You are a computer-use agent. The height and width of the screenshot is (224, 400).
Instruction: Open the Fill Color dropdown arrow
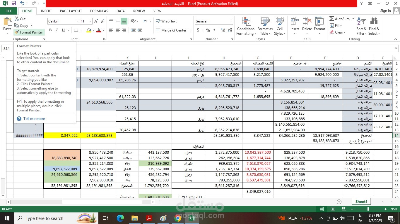(x=93, y=30)
